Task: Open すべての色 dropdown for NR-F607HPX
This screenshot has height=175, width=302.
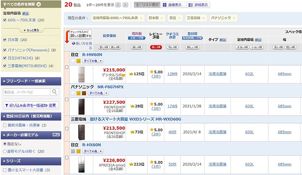Action: click(x=99, y=93)
